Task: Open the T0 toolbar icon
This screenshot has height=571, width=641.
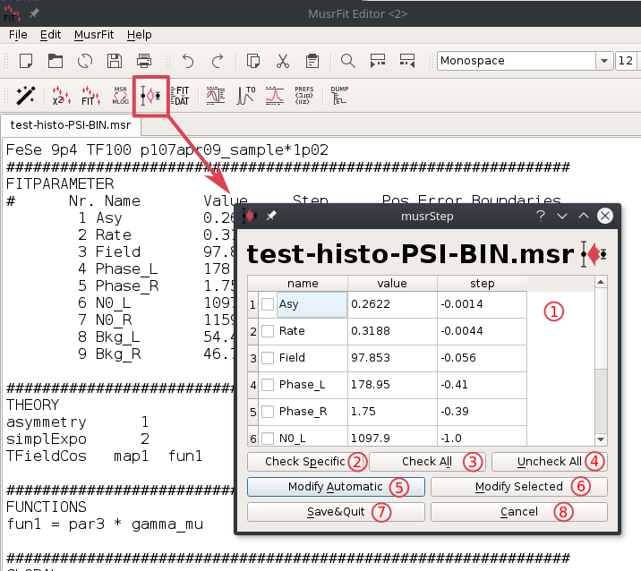Action: click(246, 95)
